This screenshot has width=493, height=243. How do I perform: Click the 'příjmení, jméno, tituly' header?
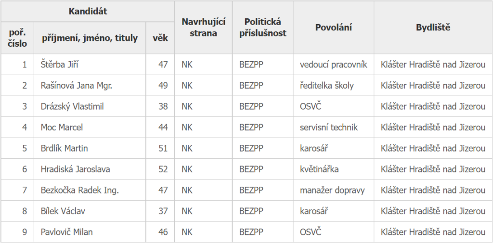pyautogui.click(x=90, y=38)
